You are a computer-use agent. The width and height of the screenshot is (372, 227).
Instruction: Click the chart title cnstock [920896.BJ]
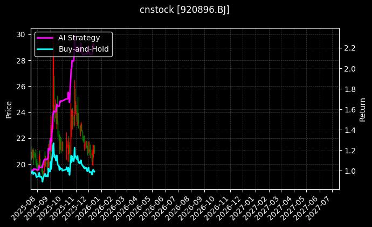pyautogui.click(x=185, y=10)
